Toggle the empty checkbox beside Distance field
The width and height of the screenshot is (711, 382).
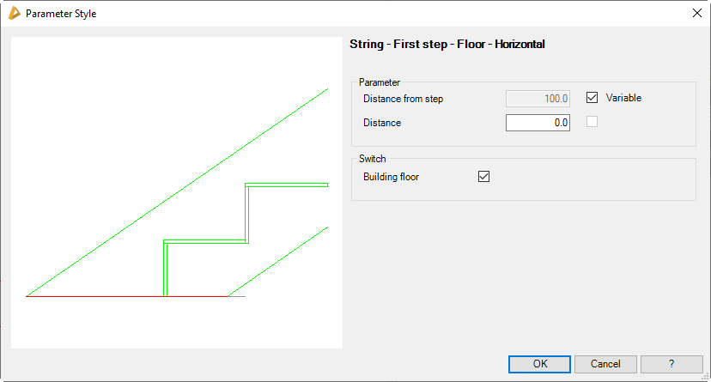[592, 122]
